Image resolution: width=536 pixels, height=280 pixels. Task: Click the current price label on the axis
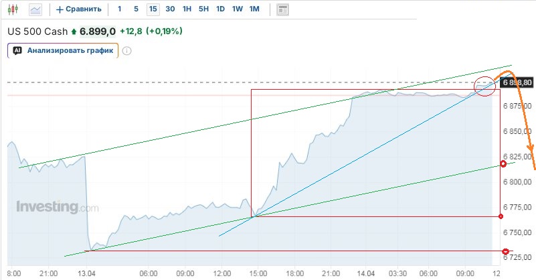tap(517, 82)
